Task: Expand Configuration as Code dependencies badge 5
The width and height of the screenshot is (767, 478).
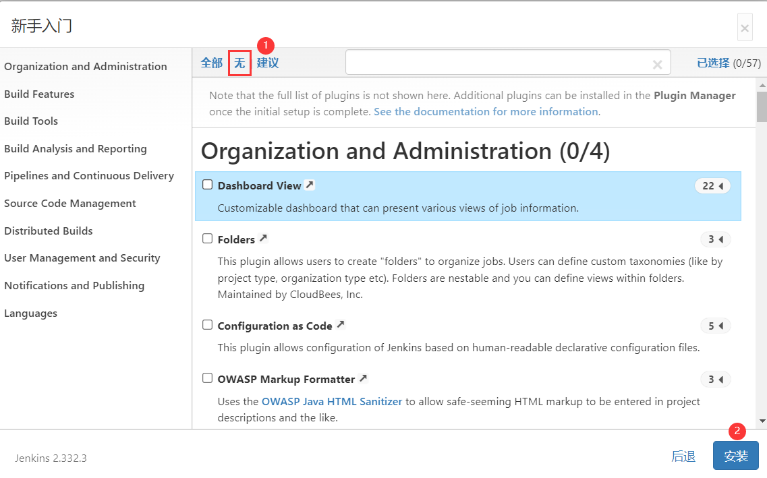Action: (715, 326)
